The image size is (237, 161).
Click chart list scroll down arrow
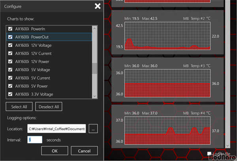pos(95,96)
